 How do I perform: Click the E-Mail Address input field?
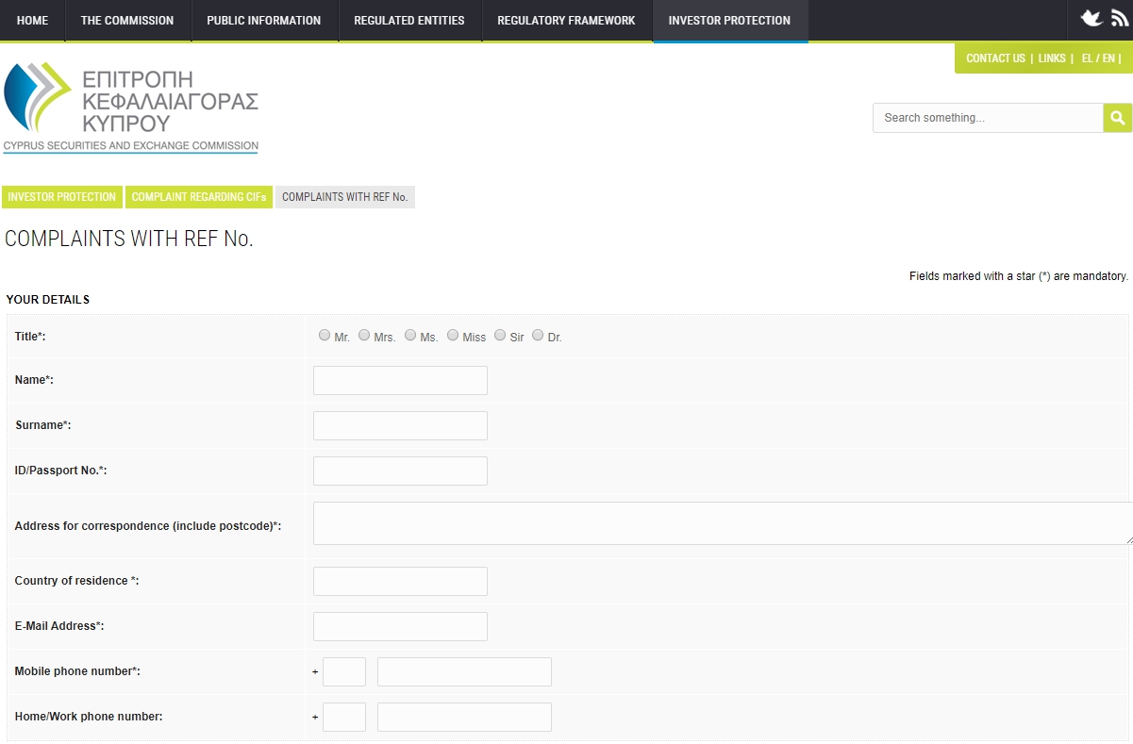coord(400,626)
